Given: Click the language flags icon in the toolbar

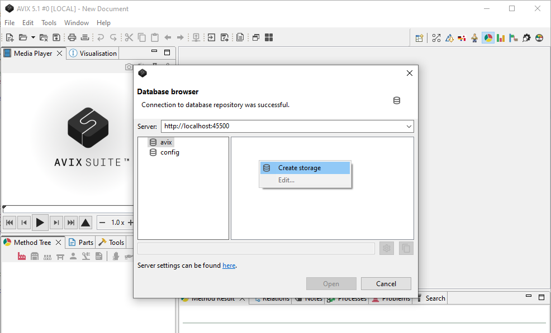Looking at the screenshot, I should 462,38.
